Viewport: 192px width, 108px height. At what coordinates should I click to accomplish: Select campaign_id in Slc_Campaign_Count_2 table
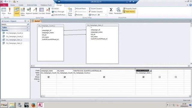(x=46, y=30)
